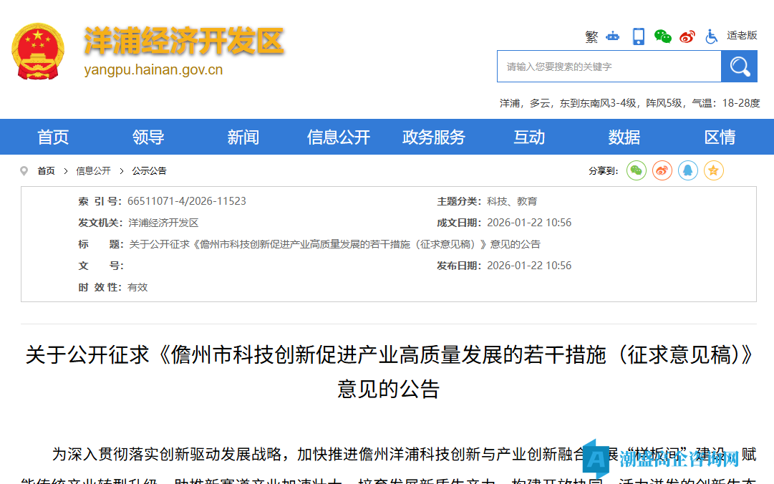Share the notice to Weibo
Screen dimensions: 774x484
click(662, 170)
